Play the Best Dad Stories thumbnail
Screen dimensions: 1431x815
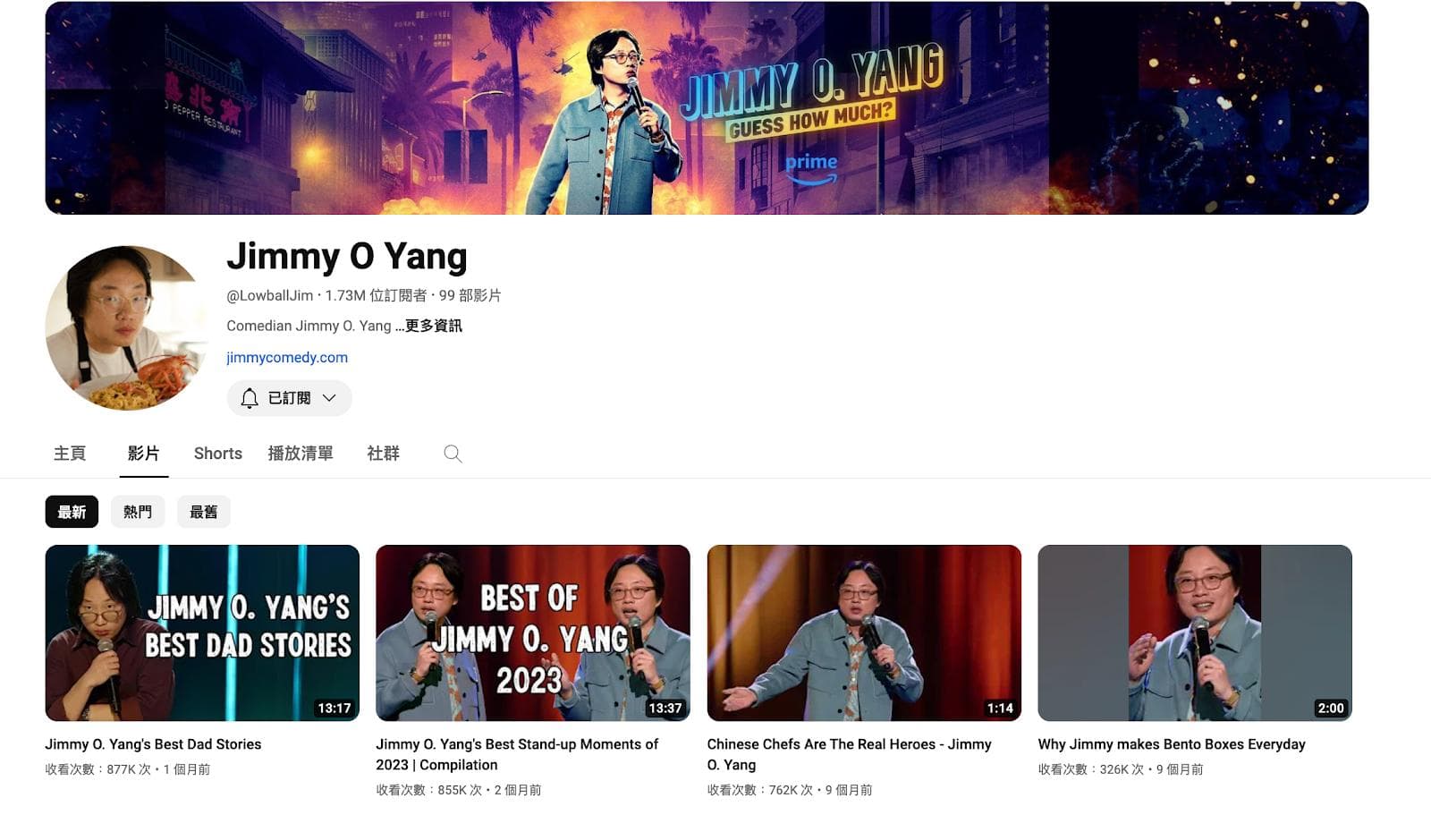point(202,633)
